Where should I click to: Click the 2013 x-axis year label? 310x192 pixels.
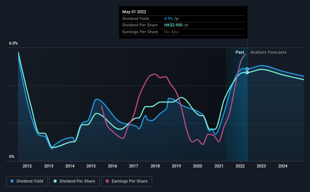49,166
